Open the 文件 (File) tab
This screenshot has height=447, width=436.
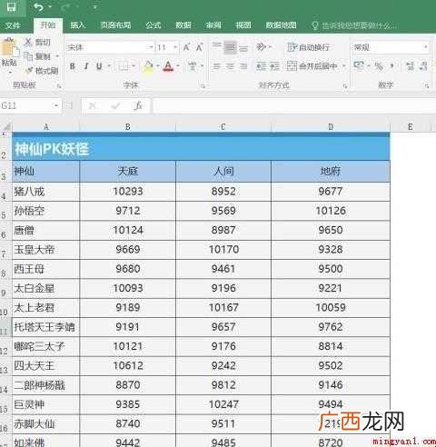[x=13, y=25]
